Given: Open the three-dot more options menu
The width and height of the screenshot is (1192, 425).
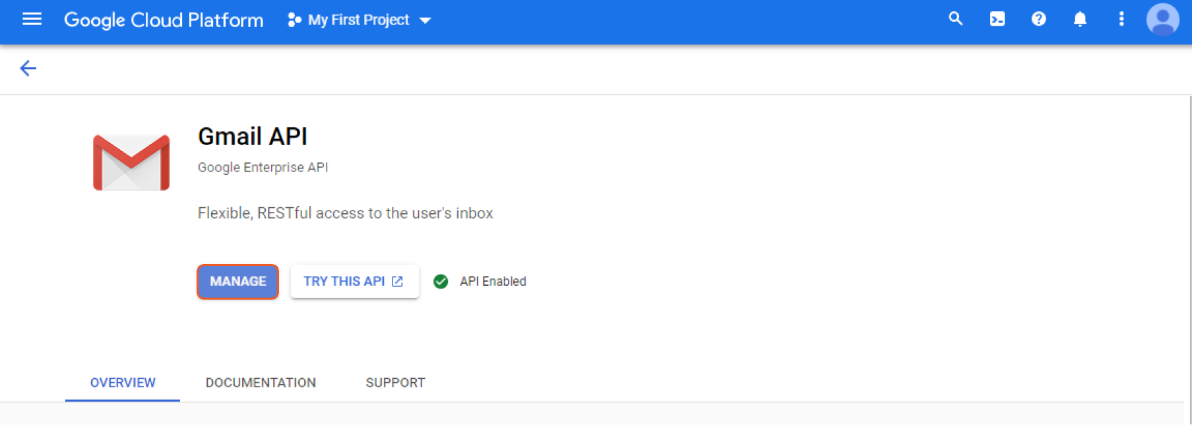Looking at the screenshot, I should tap(1121, 19).
